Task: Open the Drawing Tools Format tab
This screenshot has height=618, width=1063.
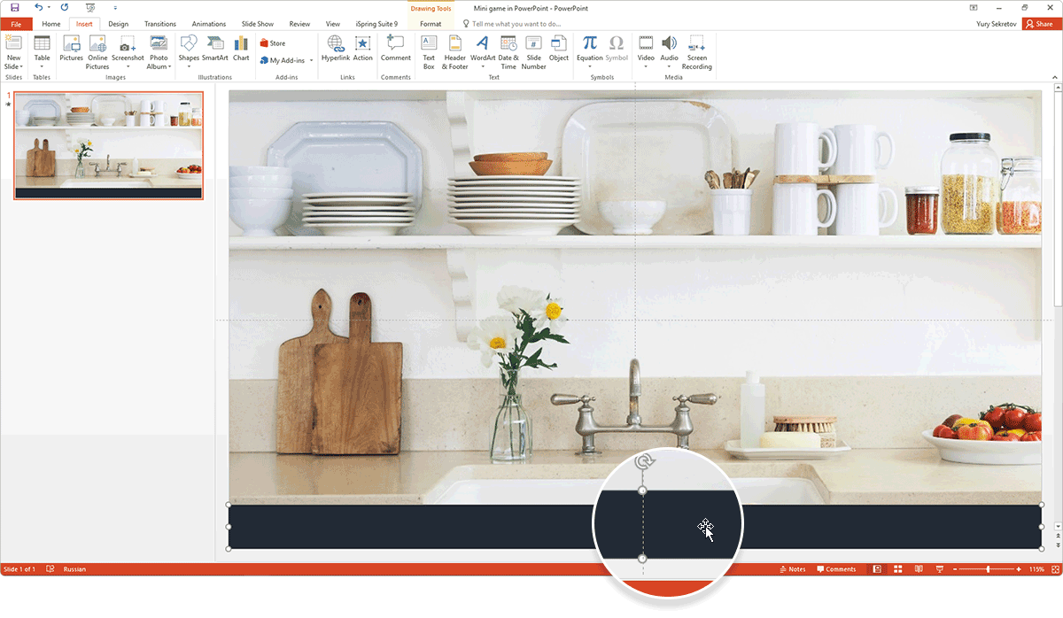Action: pos(431,24)
